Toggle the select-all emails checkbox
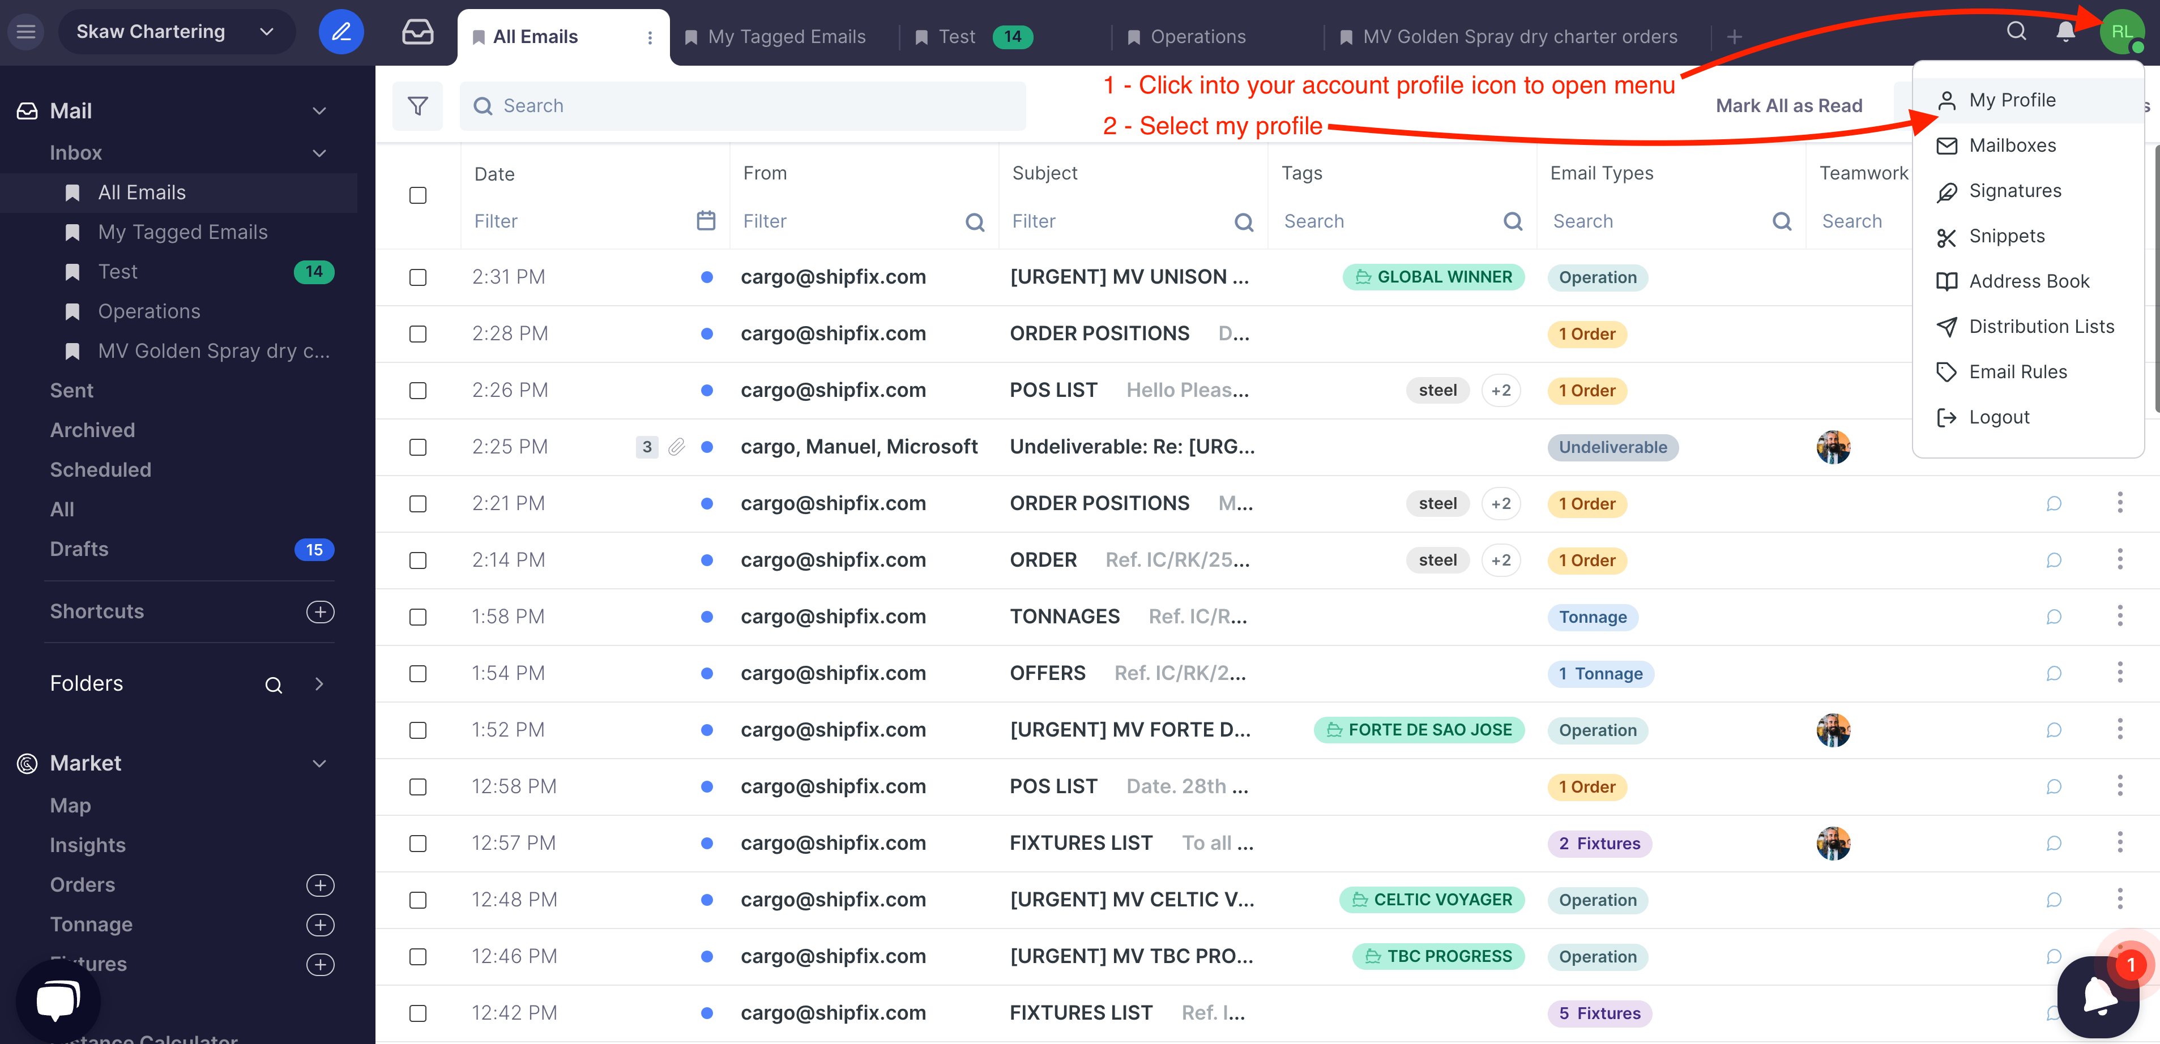Viewport: 2160px width, 1044px height. point(417,195)
